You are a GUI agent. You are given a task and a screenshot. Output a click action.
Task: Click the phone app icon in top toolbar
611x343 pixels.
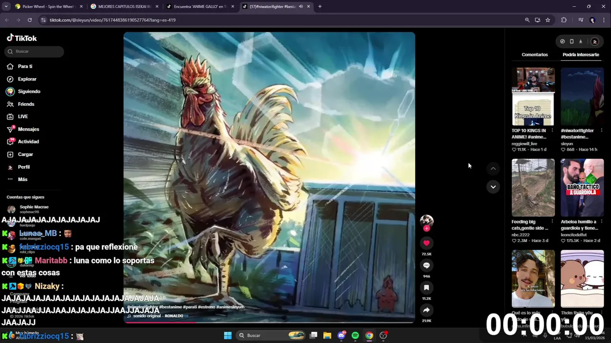click(x=571, y=41)
